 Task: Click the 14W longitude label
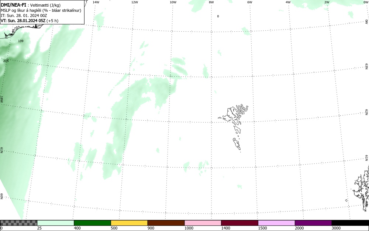click(96, 2)
